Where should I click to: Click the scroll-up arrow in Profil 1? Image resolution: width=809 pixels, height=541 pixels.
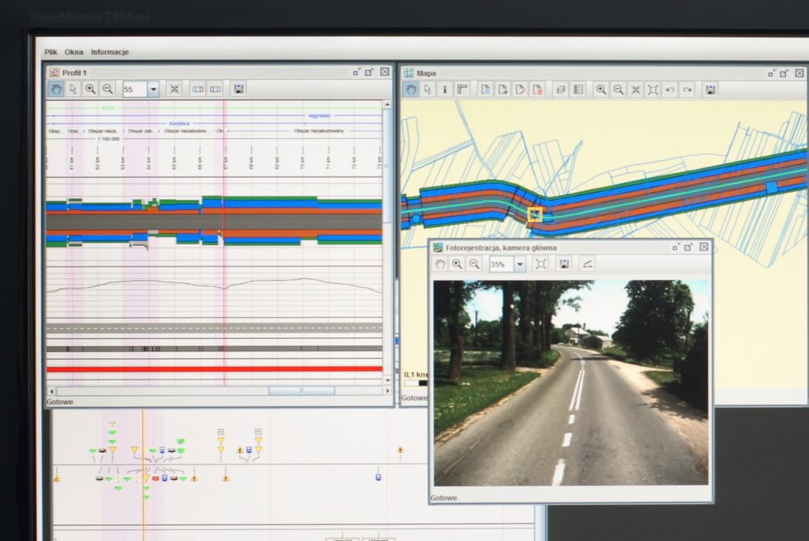tap(387, 105)
